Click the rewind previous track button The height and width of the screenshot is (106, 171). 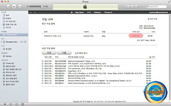8,7
